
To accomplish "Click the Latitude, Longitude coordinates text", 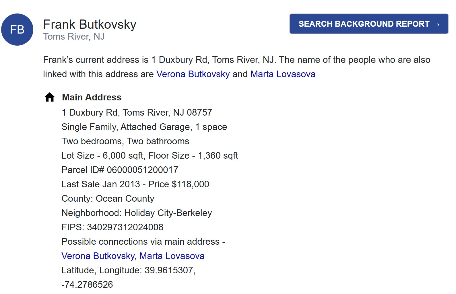I will point(129,277).
